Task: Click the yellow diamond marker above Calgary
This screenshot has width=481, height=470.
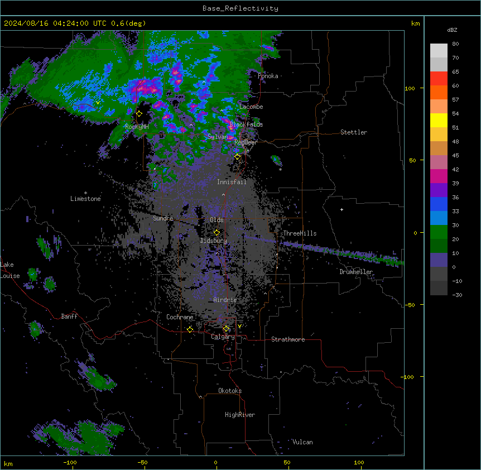Action: coord(226,329)
